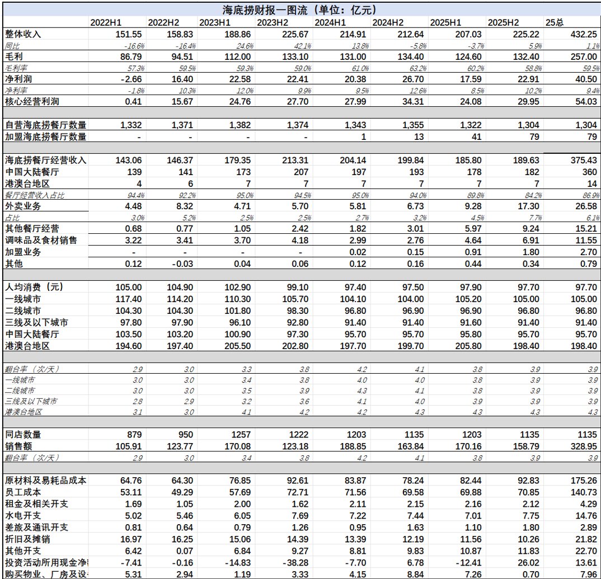
Task: Select the 2022H1 column header
Action: 106,22
